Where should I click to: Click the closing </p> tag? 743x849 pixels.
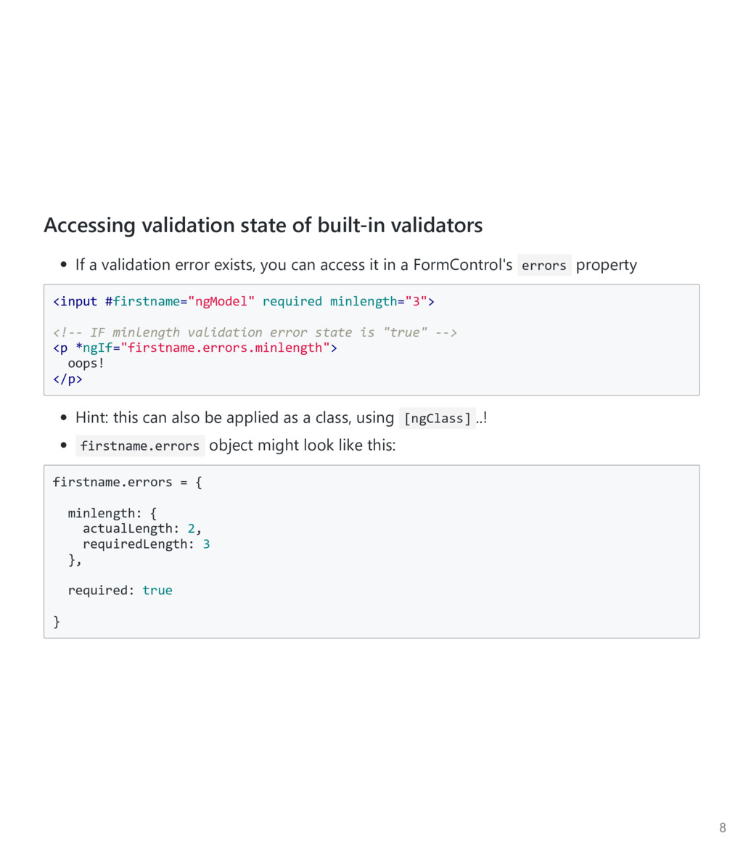click(67, 379)
